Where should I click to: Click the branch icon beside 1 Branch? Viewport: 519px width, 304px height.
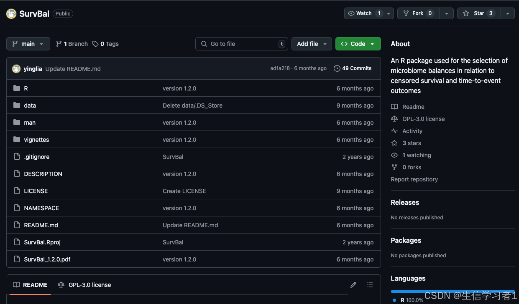59,44
